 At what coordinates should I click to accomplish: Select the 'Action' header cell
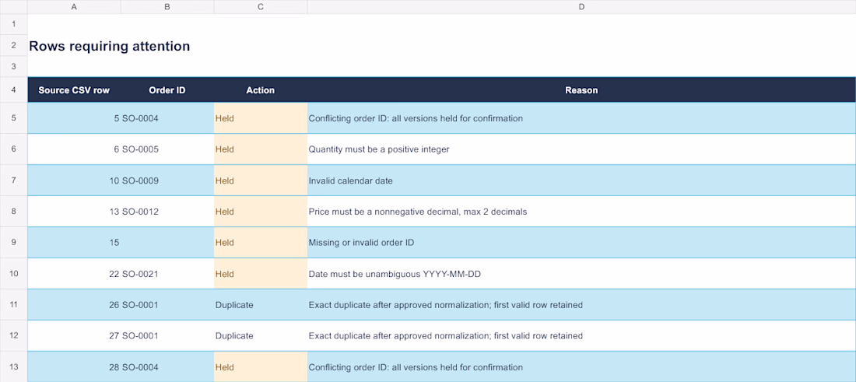click(x=261, y=90)
